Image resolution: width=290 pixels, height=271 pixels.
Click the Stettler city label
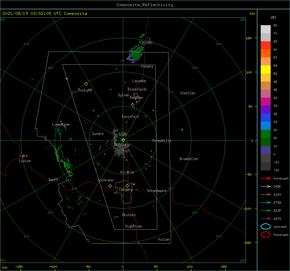pyautogui.click(x=188, y=93)
